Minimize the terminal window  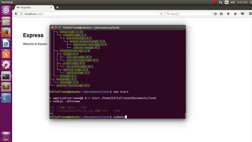56,28
